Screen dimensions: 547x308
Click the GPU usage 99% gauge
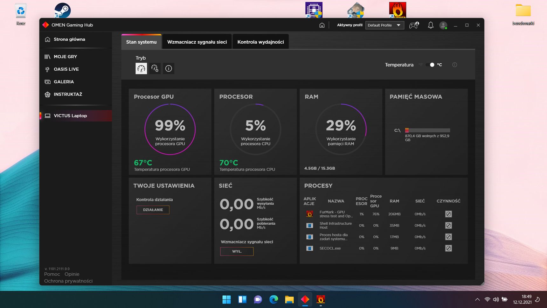coord(170,129)
